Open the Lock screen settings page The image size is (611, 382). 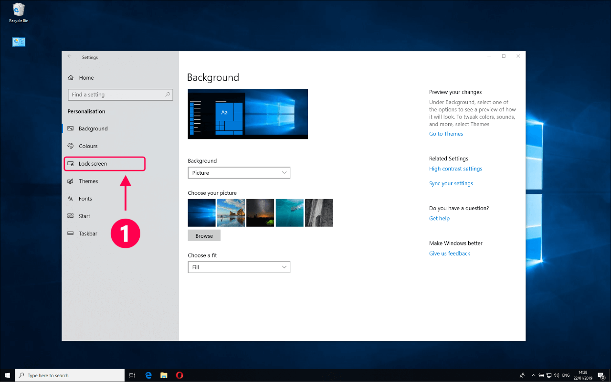click(105, 164)
